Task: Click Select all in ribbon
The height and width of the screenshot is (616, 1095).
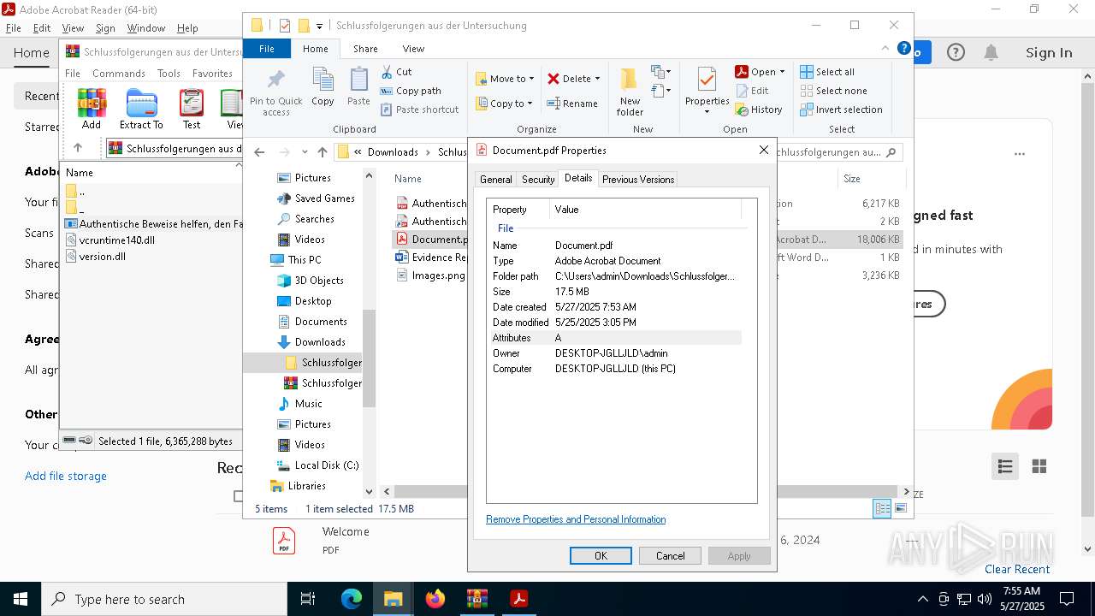Action: 826,72
